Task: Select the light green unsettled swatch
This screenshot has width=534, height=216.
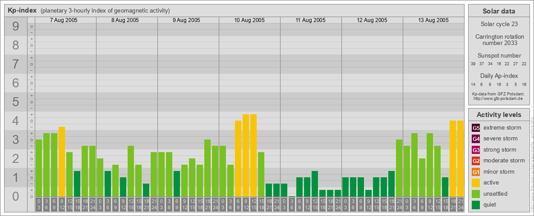Action: tap(476, 194)
